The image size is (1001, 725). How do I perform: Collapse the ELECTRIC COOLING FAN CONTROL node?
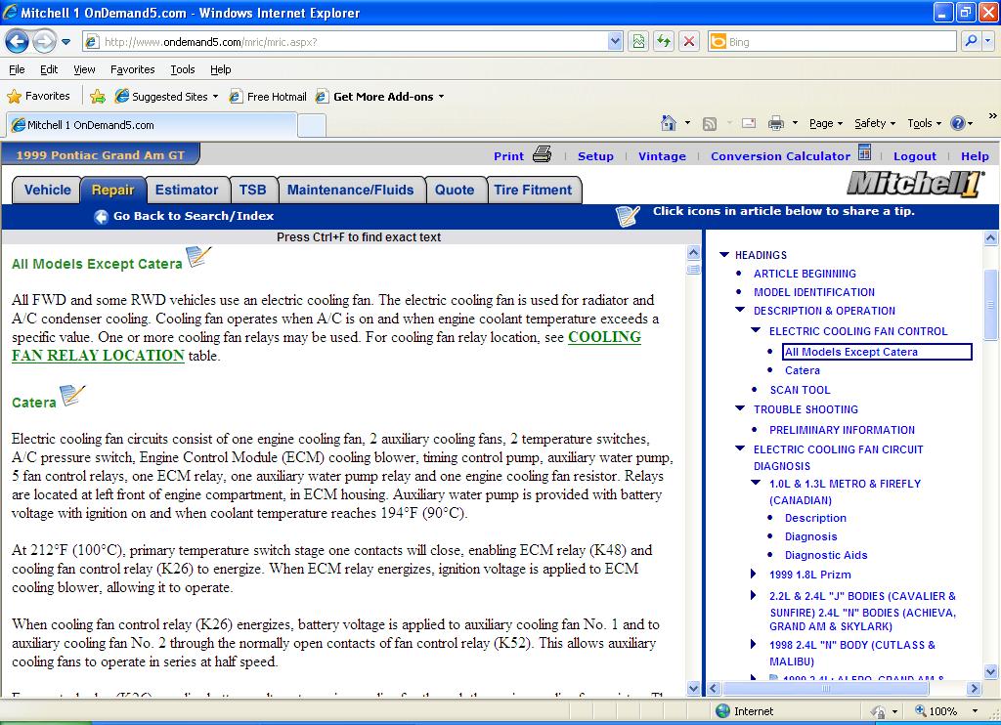tap(756, 330)
